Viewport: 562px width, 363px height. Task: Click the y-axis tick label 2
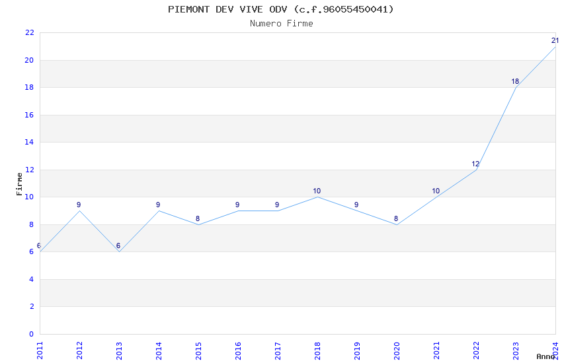[x=32, y=306]
